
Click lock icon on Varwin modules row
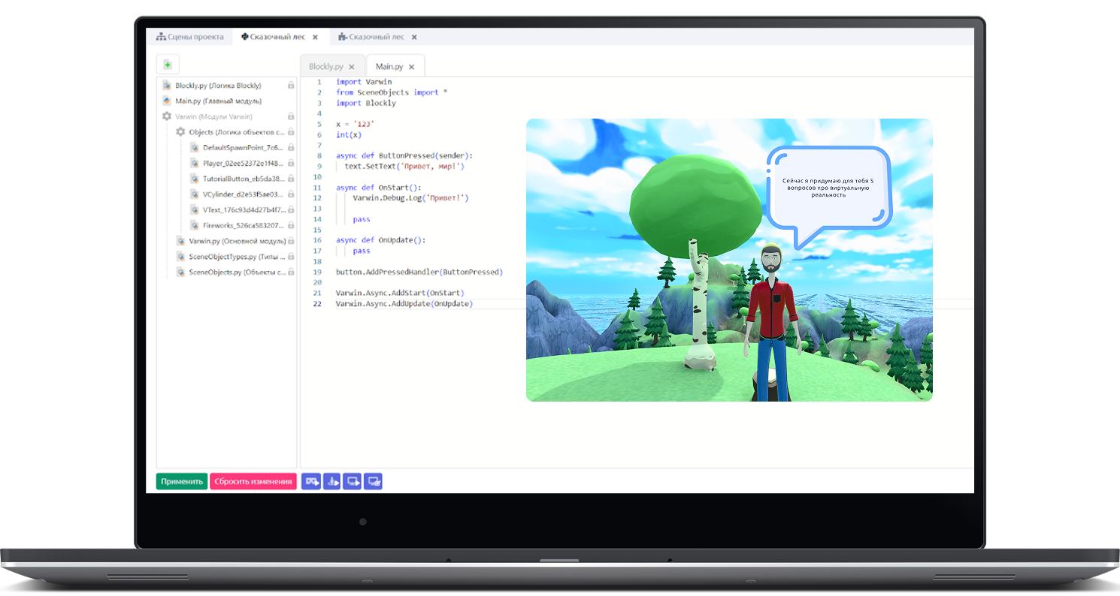tap(291, 116)
